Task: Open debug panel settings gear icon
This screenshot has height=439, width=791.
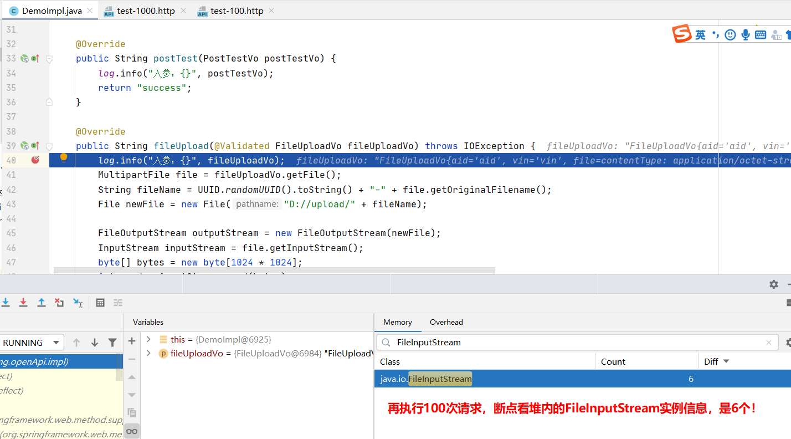Action: 774,284
